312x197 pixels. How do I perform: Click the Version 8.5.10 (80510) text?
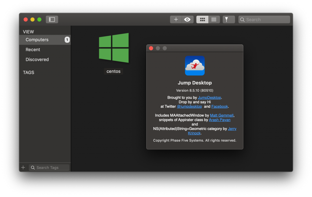click(x=195, y=90)
